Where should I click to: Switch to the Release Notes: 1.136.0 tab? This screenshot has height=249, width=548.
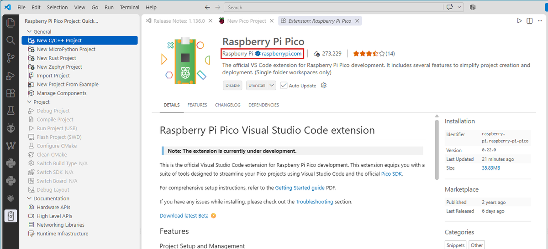[x=179, y=21]
